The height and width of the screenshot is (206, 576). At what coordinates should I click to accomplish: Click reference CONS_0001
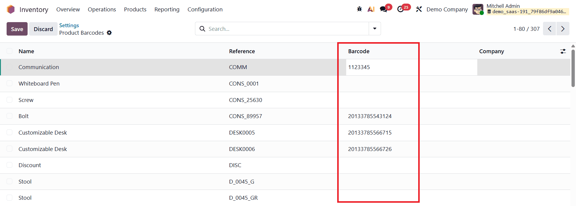pos(244,83)
